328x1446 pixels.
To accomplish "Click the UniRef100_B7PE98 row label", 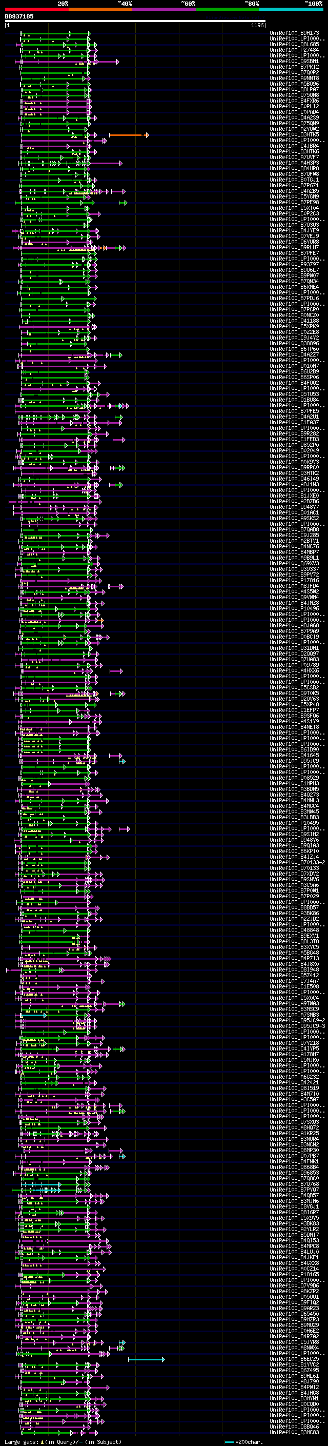I will click(x=294, y=203).
